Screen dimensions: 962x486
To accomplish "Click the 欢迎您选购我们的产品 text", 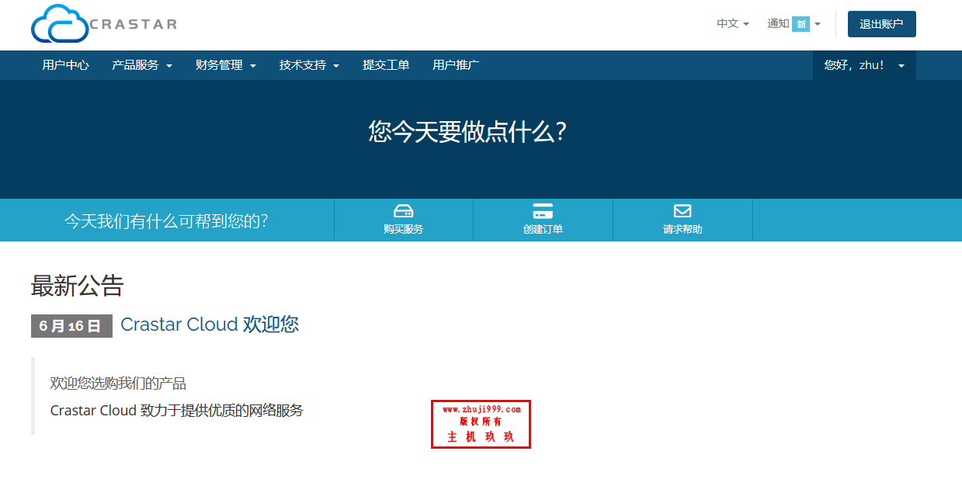I will [118, 383].
